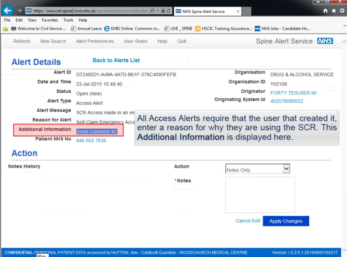Click Quit in the Spine toolbar
Screen dimensions: 347x257
pyautogui.click(x=182, y=41)
